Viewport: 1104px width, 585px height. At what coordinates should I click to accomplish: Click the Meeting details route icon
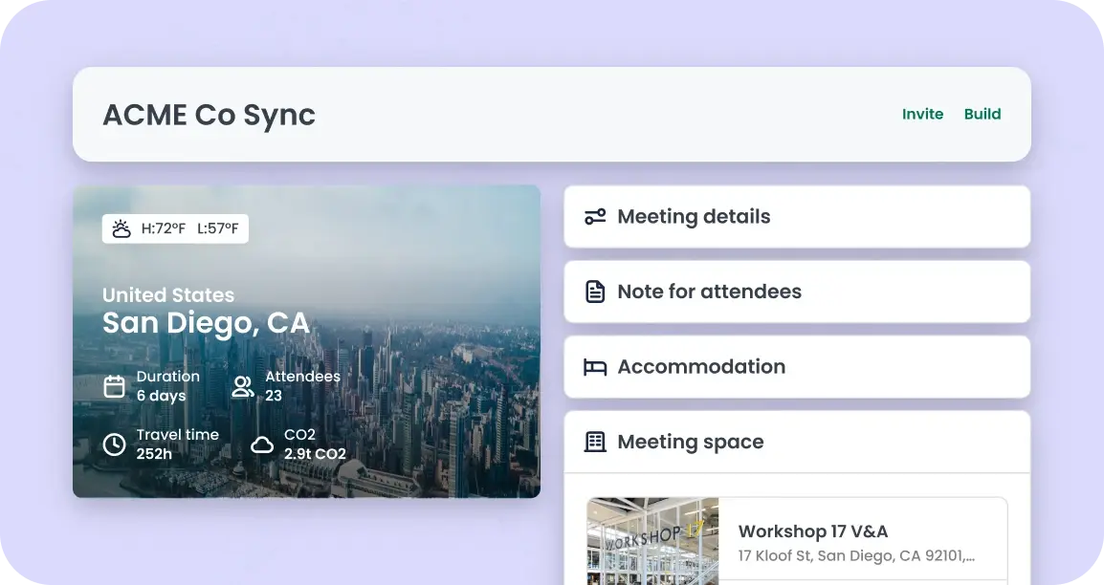[x=595, y=217]
